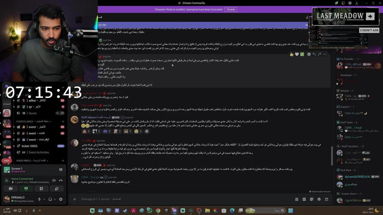Screen dimensions: 383x215
Task: Stop streaming Screen 1
Action: click(61, 170)
